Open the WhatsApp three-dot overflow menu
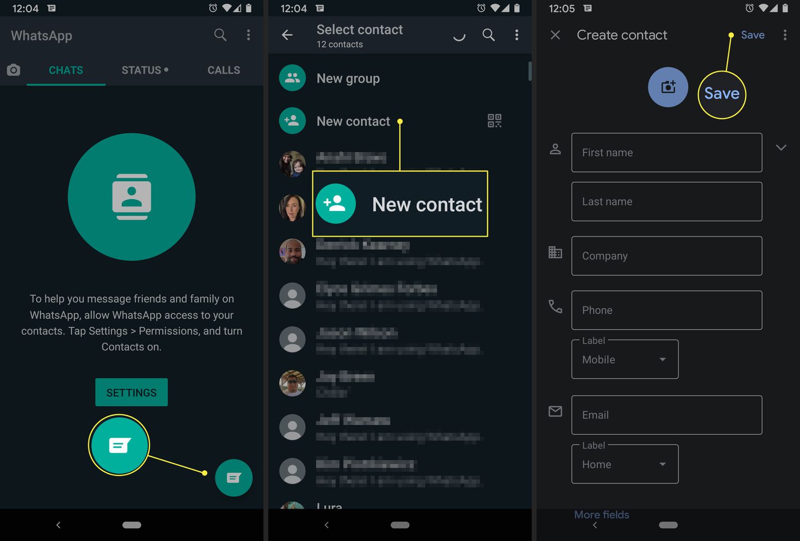Screen dimensions: 800x541 (x=249, y=35)
